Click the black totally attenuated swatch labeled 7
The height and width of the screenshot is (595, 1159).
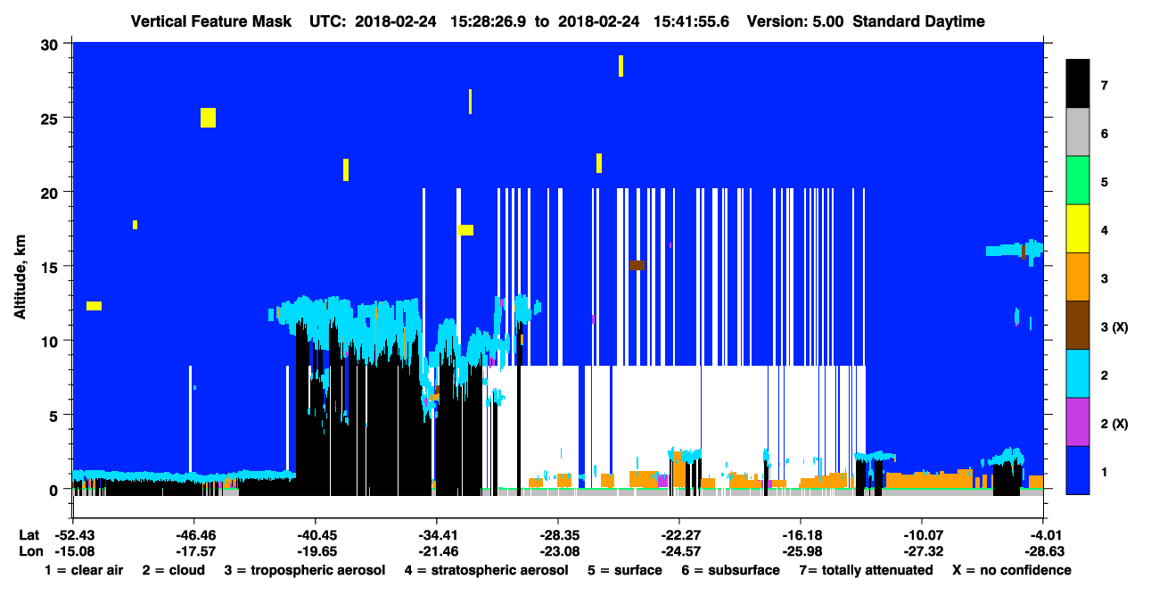(1078, 86)
